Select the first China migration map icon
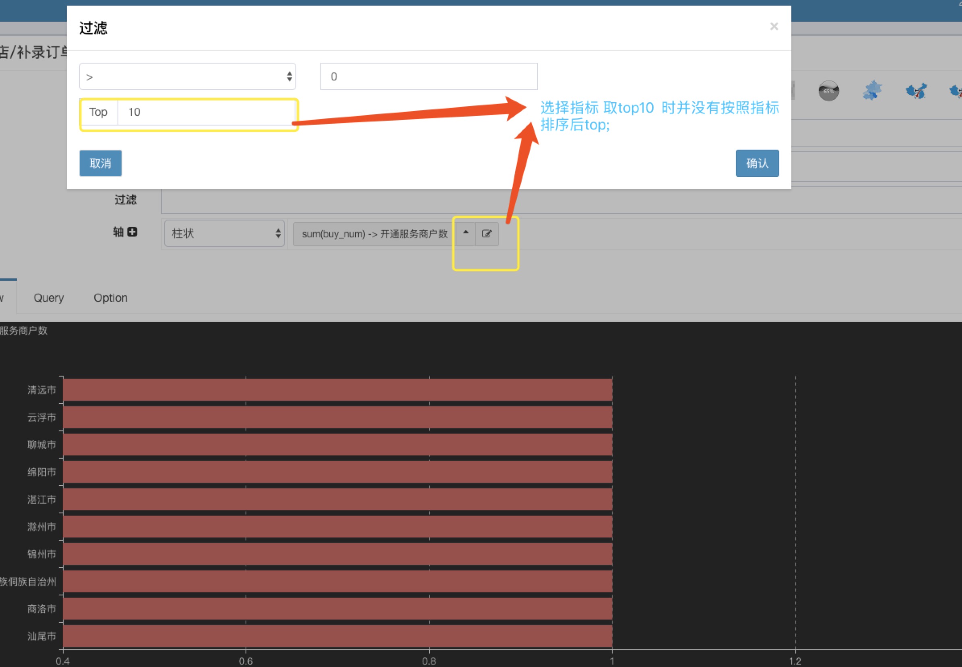The image size is (962, 667). point(916,90)
